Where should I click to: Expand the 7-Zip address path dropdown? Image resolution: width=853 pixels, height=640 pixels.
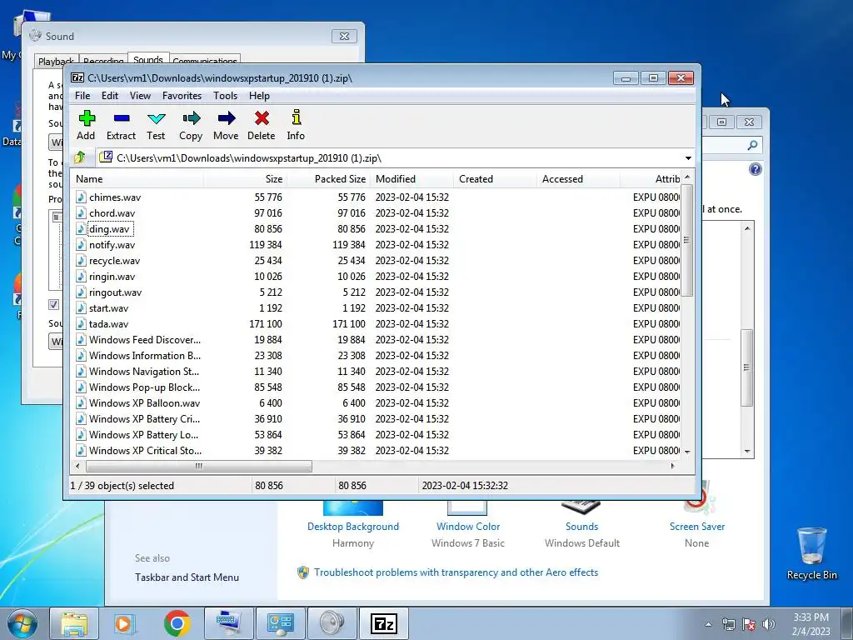pos(688,158)
